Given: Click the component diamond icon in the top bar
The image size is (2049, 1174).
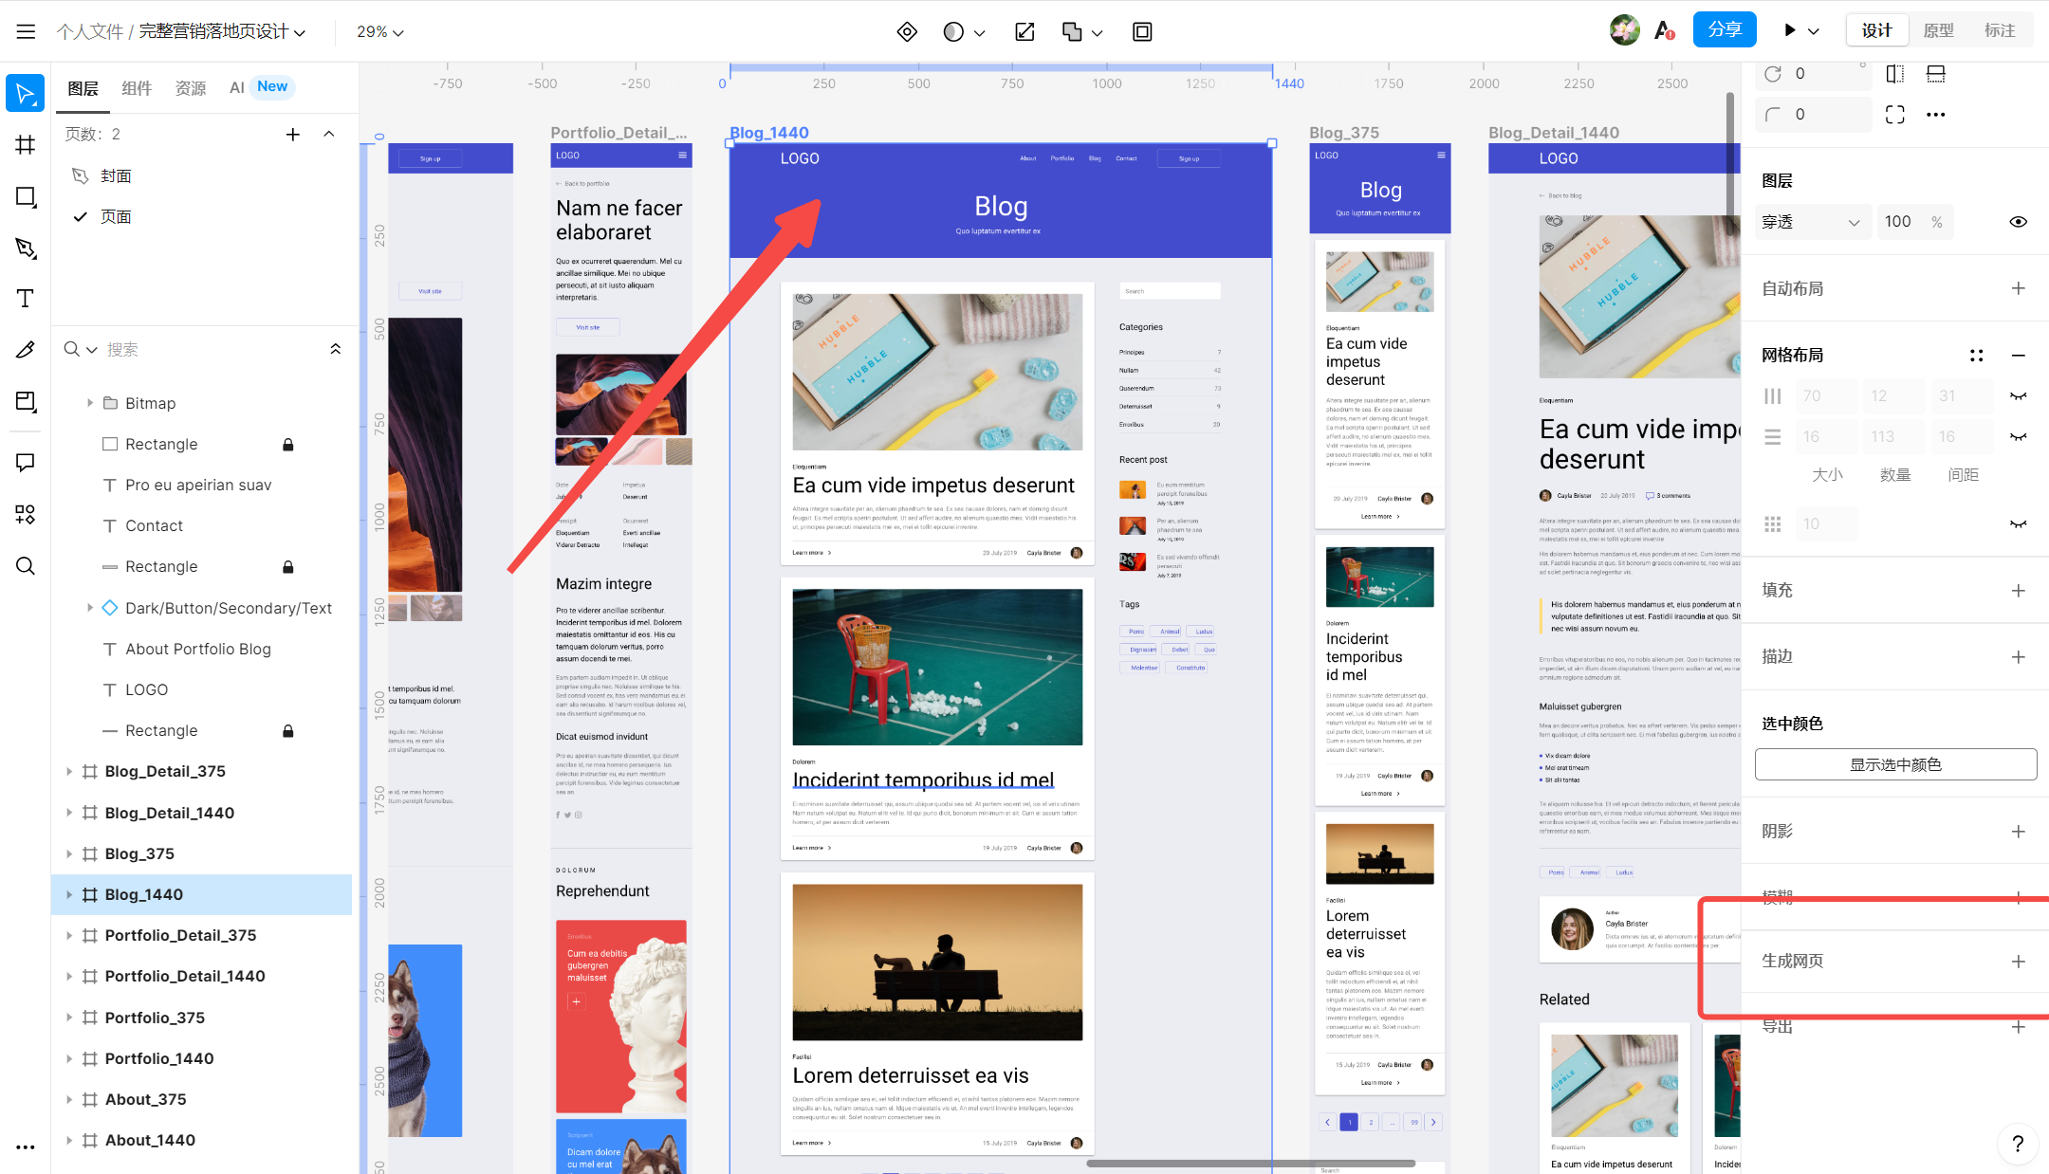Looking at the screenshot, I should (907, 31).
